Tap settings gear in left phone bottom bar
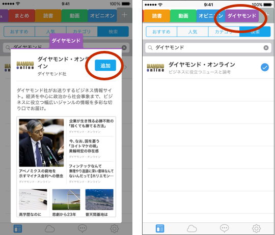 point(115,228)
